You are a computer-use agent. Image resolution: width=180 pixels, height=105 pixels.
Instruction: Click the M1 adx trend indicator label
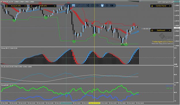[16, 67]
